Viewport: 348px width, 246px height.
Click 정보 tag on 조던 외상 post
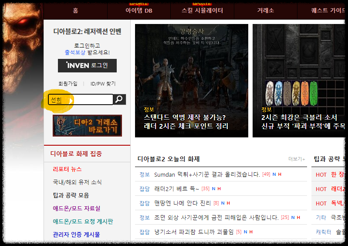(145, 218)
